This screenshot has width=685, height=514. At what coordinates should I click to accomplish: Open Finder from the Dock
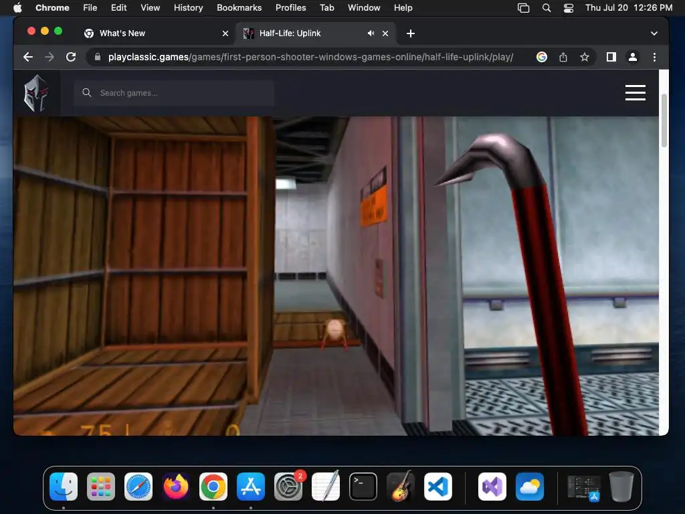[x=64, y=487]
